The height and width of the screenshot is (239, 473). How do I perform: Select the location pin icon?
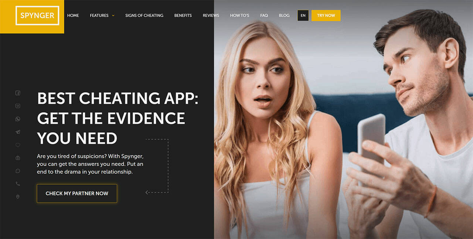click(x=18, y=197)
